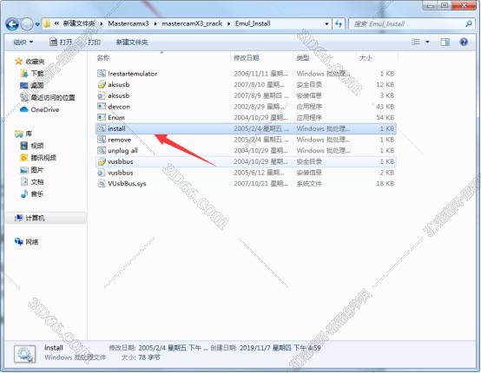Toggle the preview pane icon
This screenshot has height=373, width=481.
coord(445,42)
